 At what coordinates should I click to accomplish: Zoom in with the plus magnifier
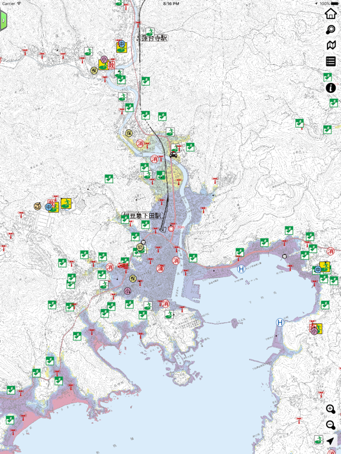330,409
